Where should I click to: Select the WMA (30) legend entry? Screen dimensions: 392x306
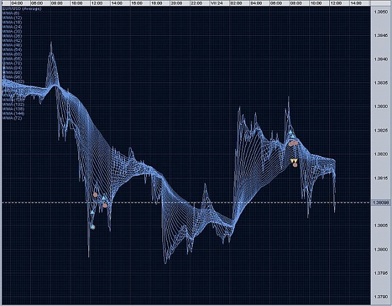click(x=12, y=31)
